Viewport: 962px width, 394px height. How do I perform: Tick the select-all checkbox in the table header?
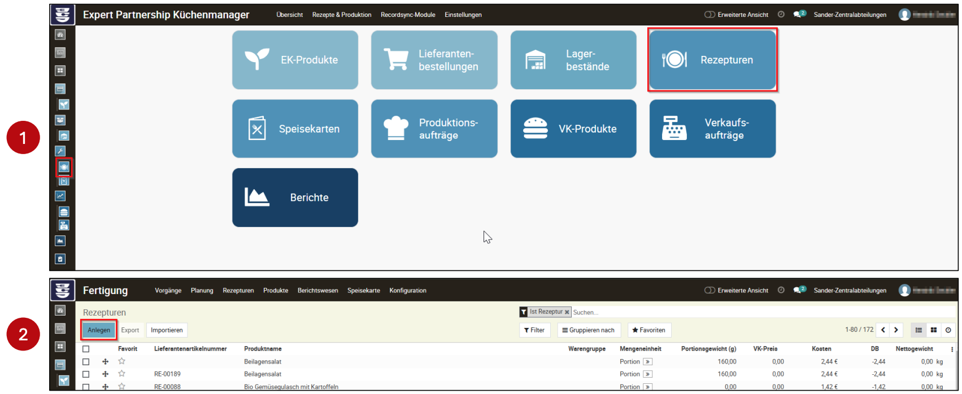click(86, 349)
